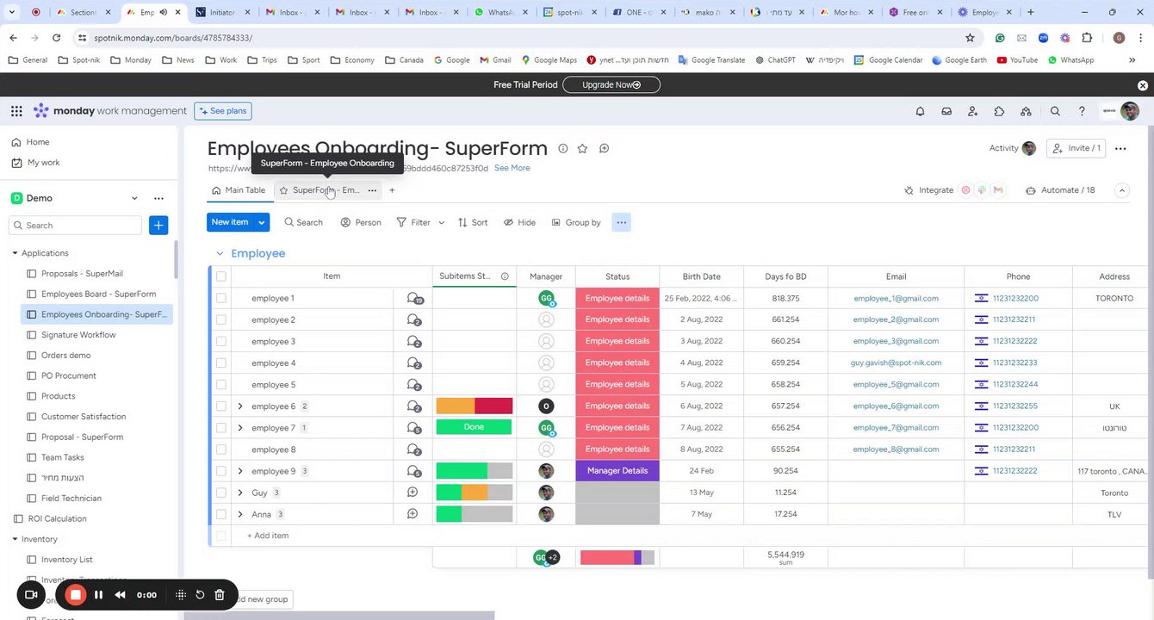This screenshot has height=620, width=1154.
Task: Click the invite members icon in top bar
Action: (x=972, y=111)
